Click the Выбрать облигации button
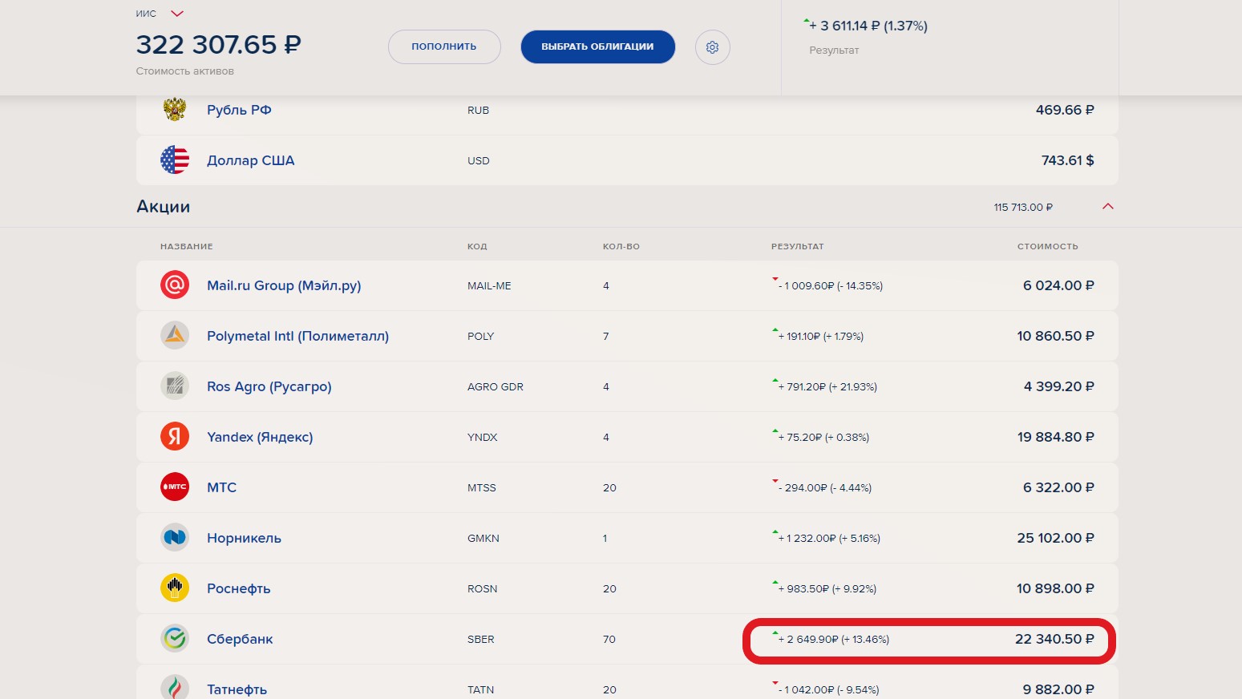Image resolution: width=1242 pixels, height=699 pixels. point(597,46)
